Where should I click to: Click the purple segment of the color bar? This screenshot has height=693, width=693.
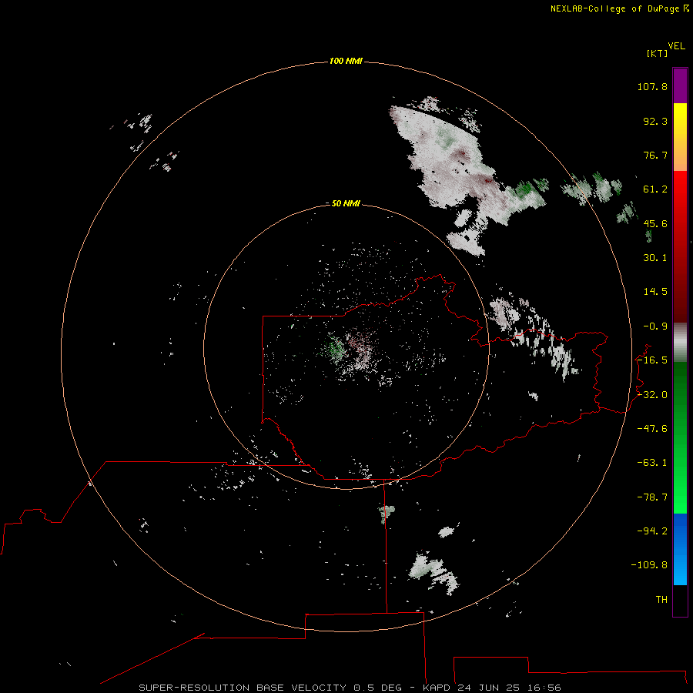tap(680, 86)
